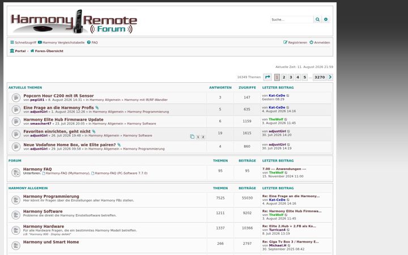Open Harmony und Smart Home forum

[x=51, y=242]
